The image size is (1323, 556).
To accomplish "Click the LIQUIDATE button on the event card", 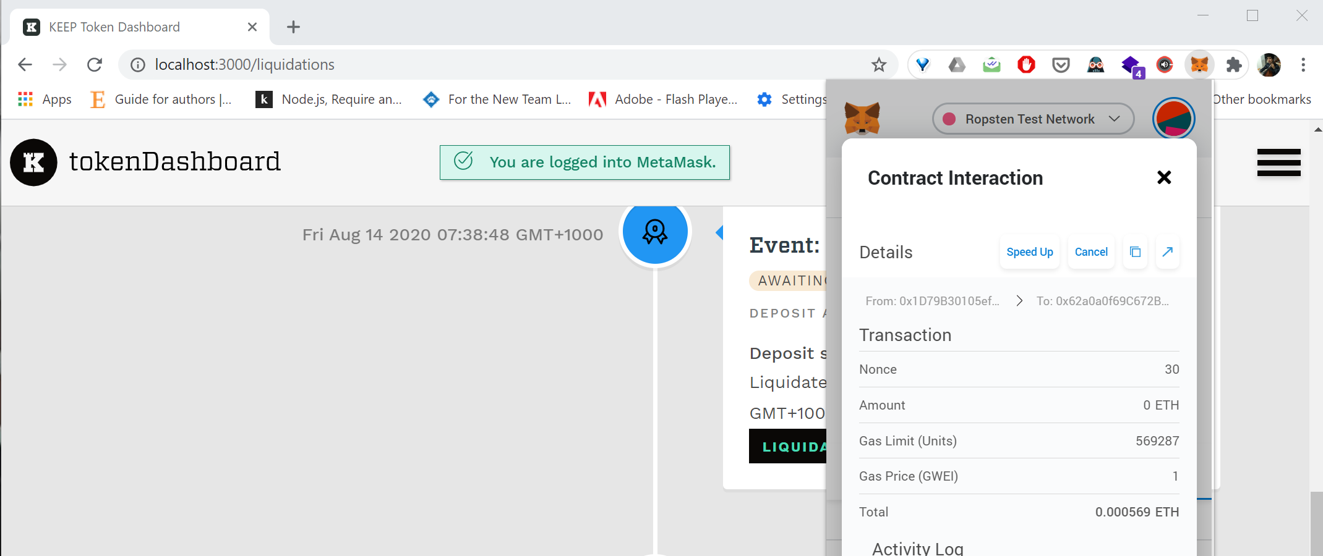I will pos(787,446).
